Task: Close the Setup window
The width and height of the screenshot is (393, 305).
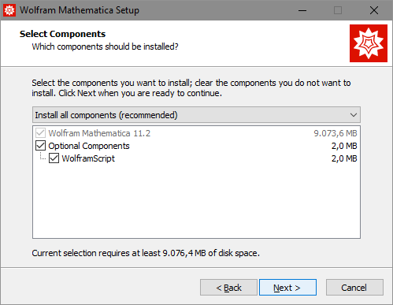Action: click(x=374, y=10)
